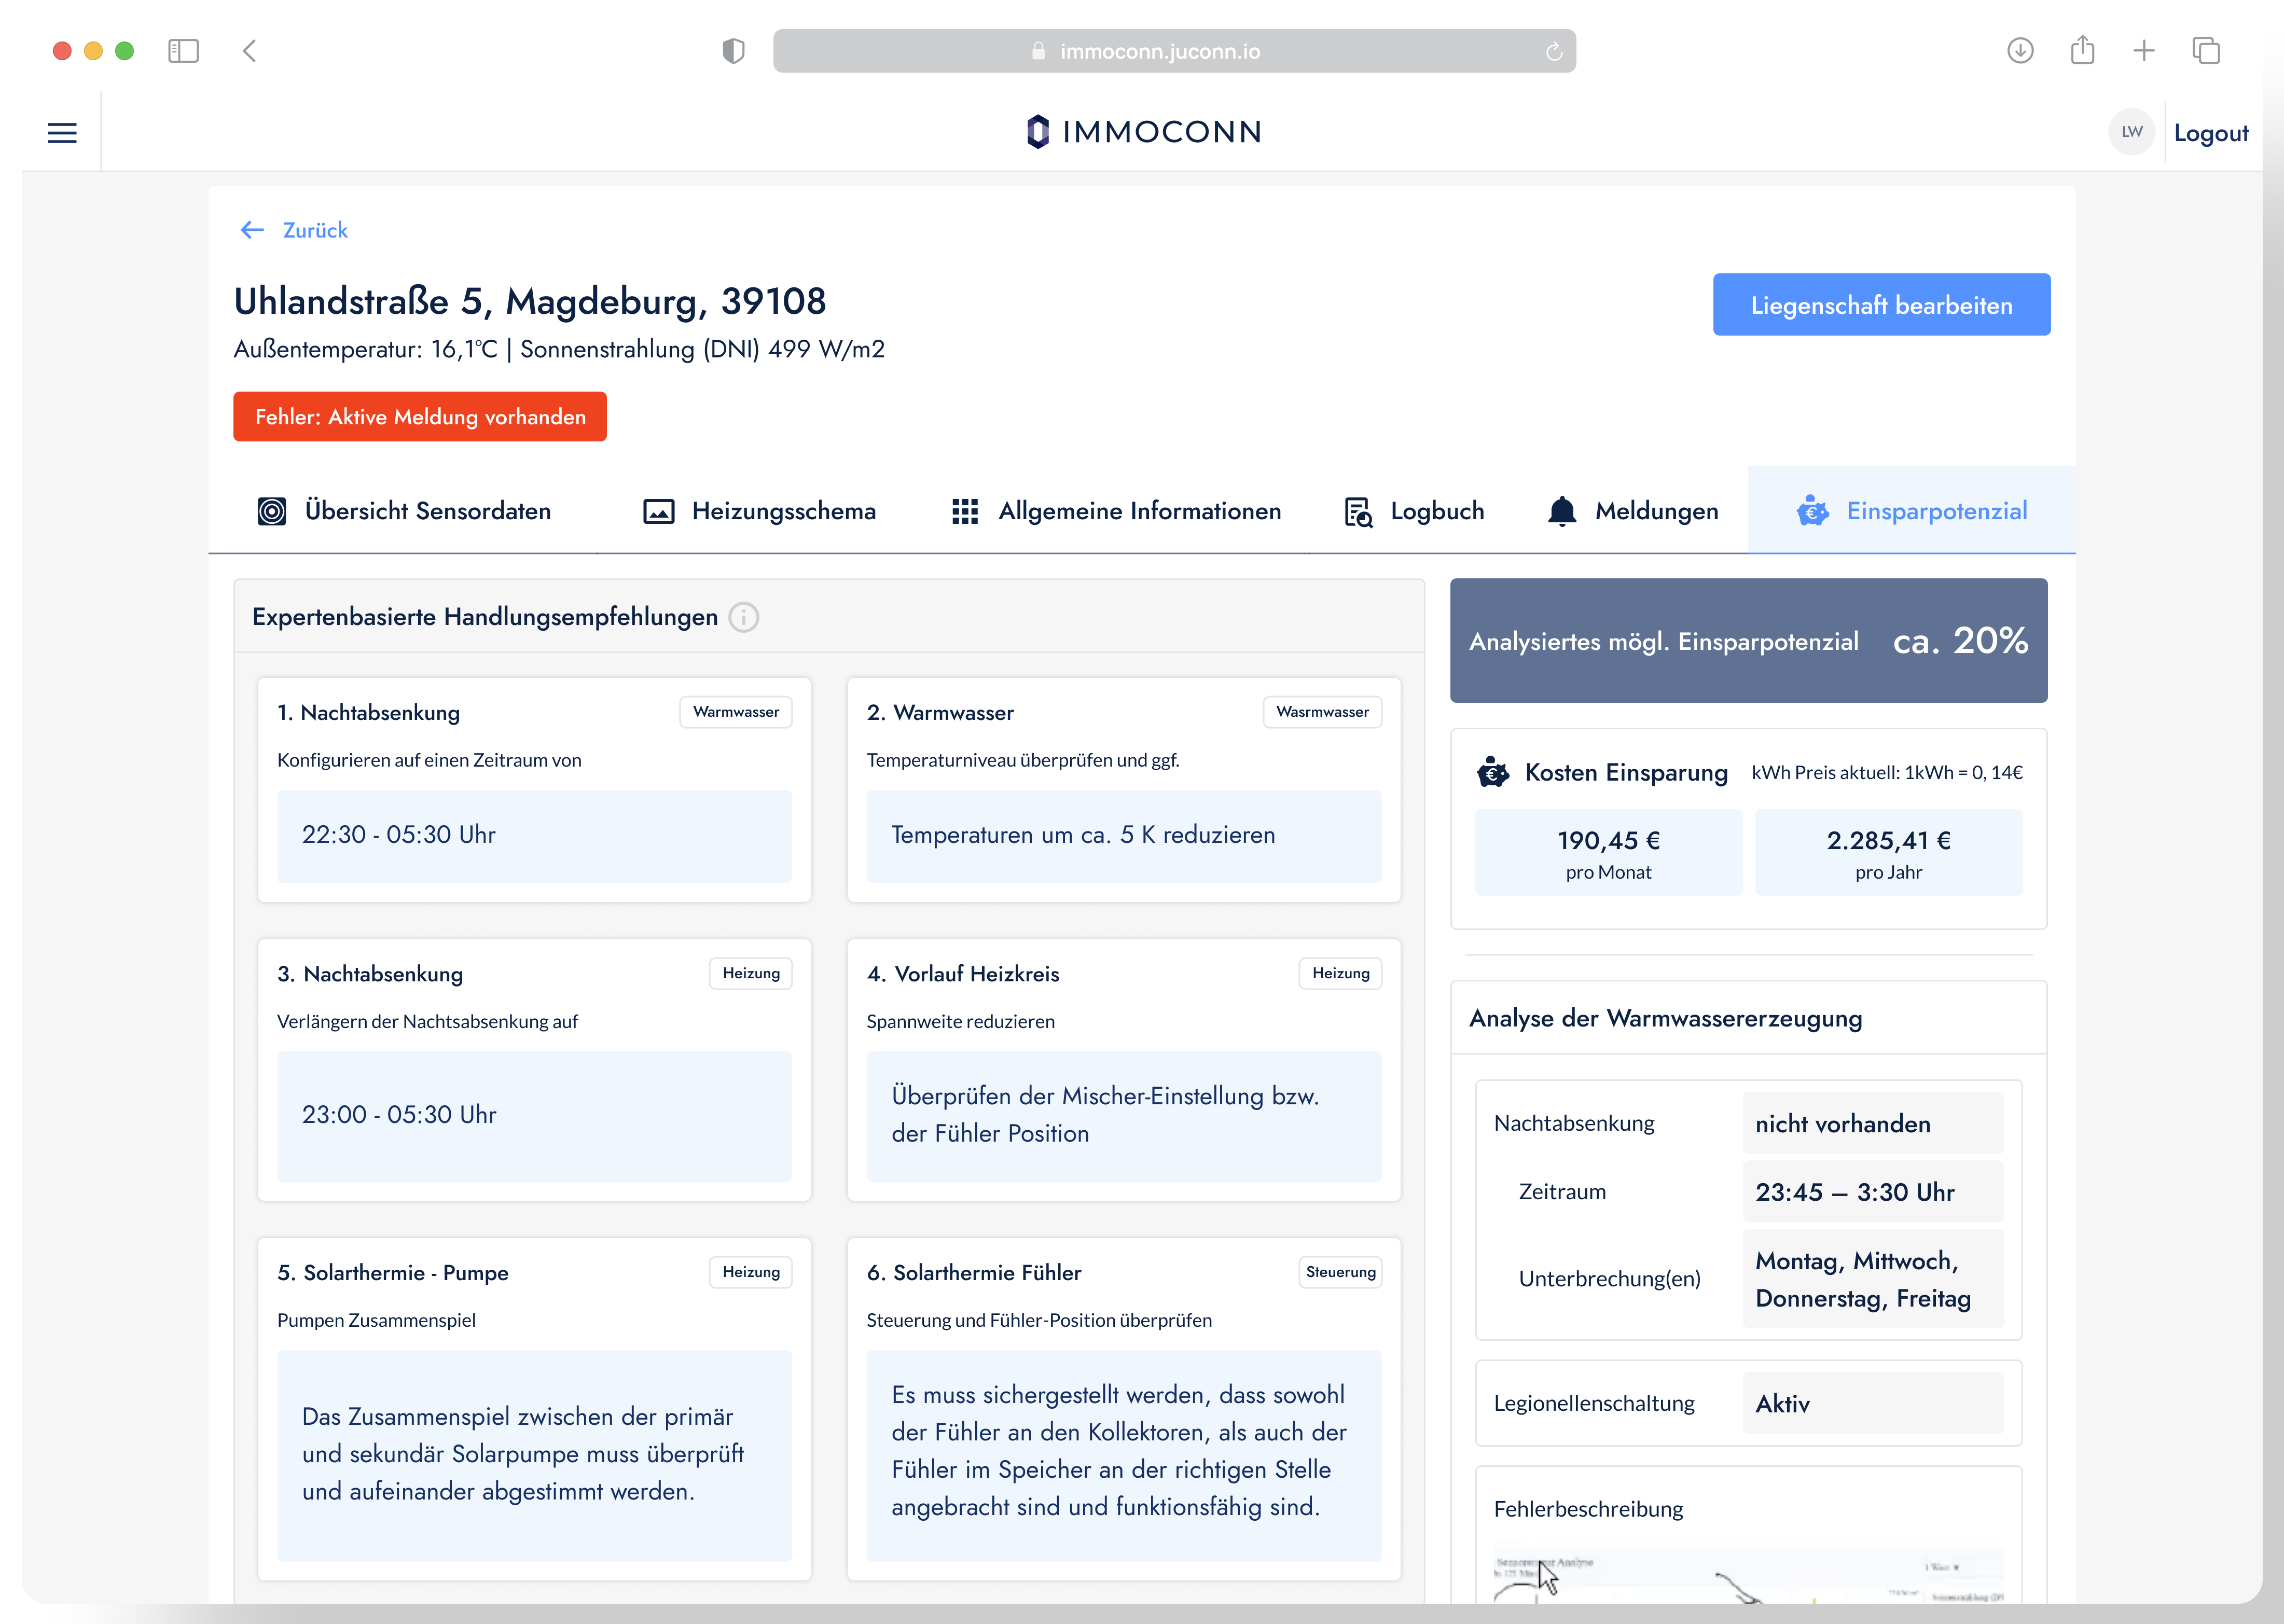This screenshot has width=2284, height=1624.
Task: Click the Fehler active Meldung banner
Action: point(420,417)
